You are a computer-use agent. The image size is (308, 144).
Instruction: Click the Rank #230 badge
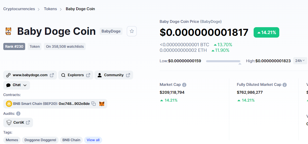[14, 46]
